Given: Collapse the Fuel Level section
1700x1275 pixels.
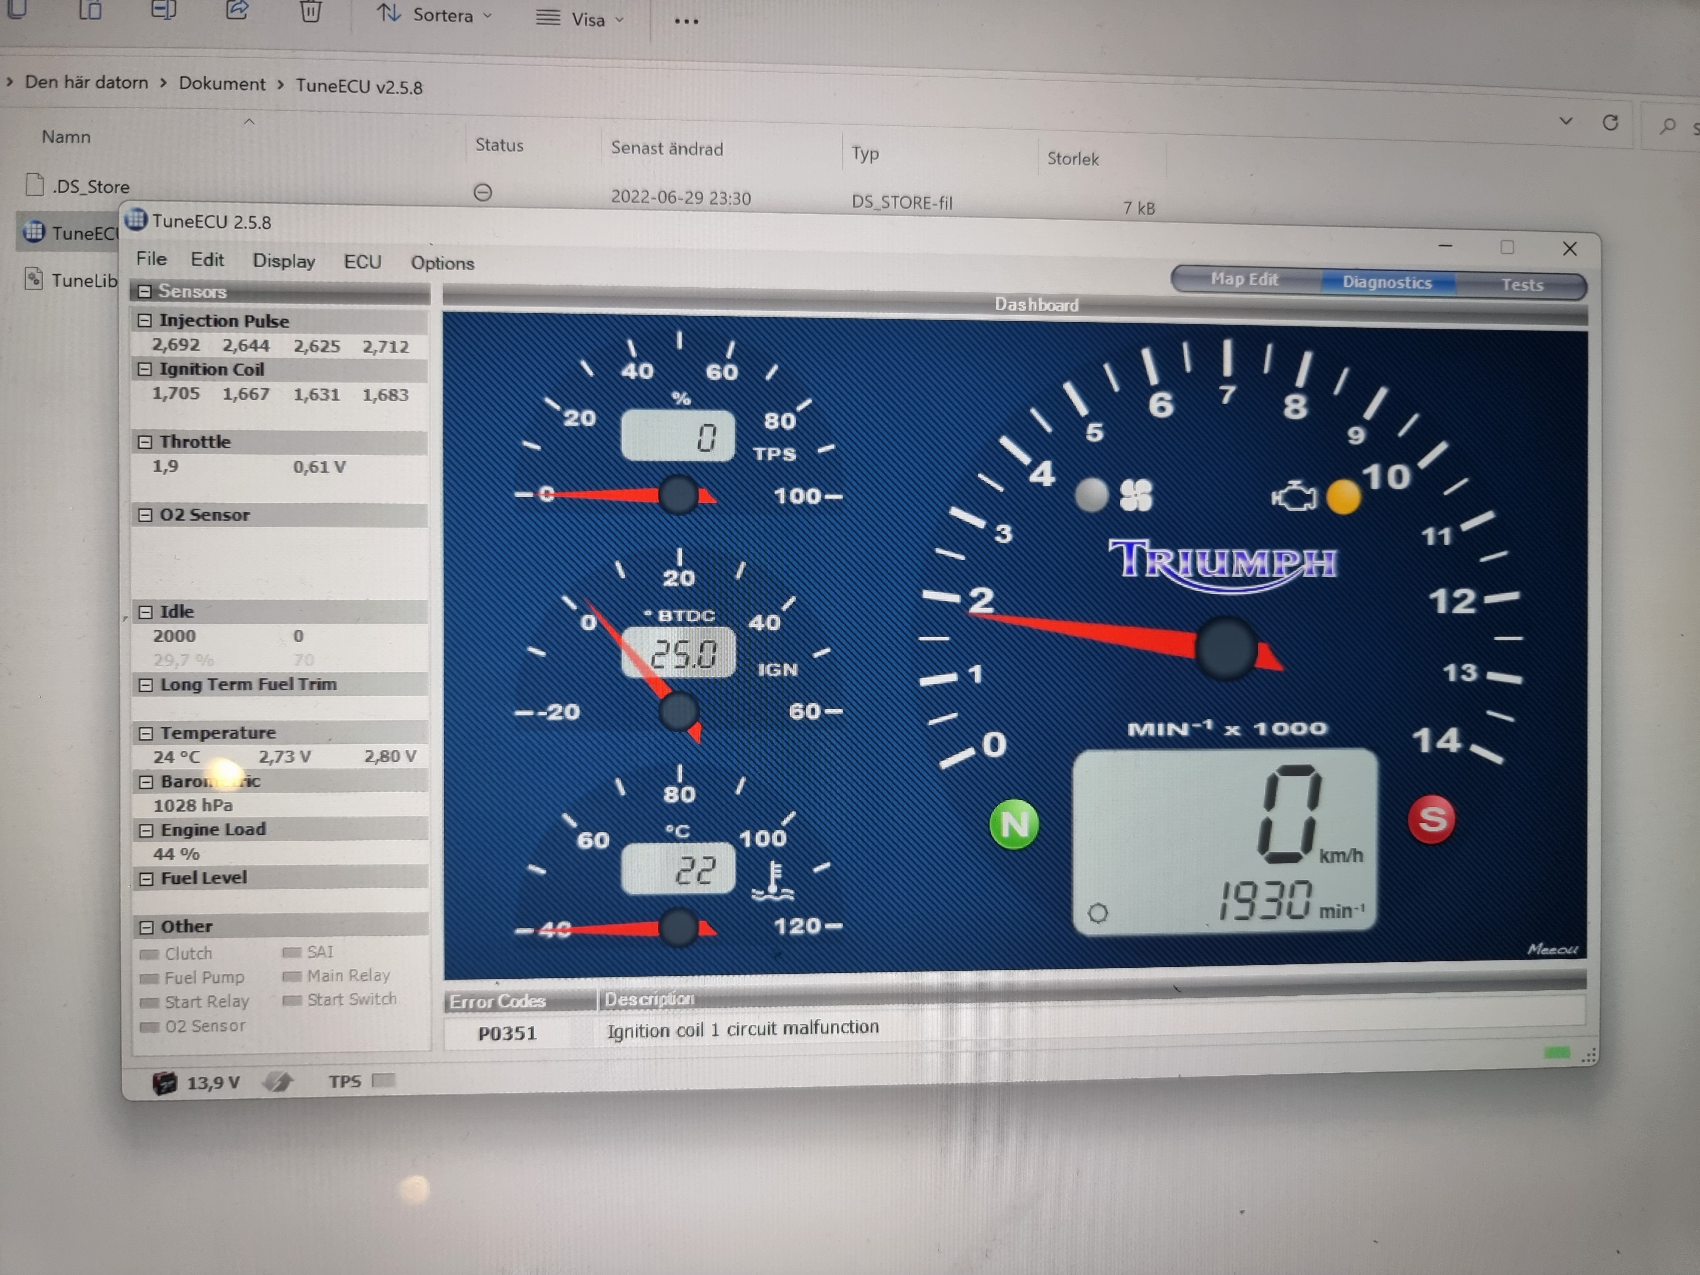Looking at the screenshot, I should (x=146, y=878).
